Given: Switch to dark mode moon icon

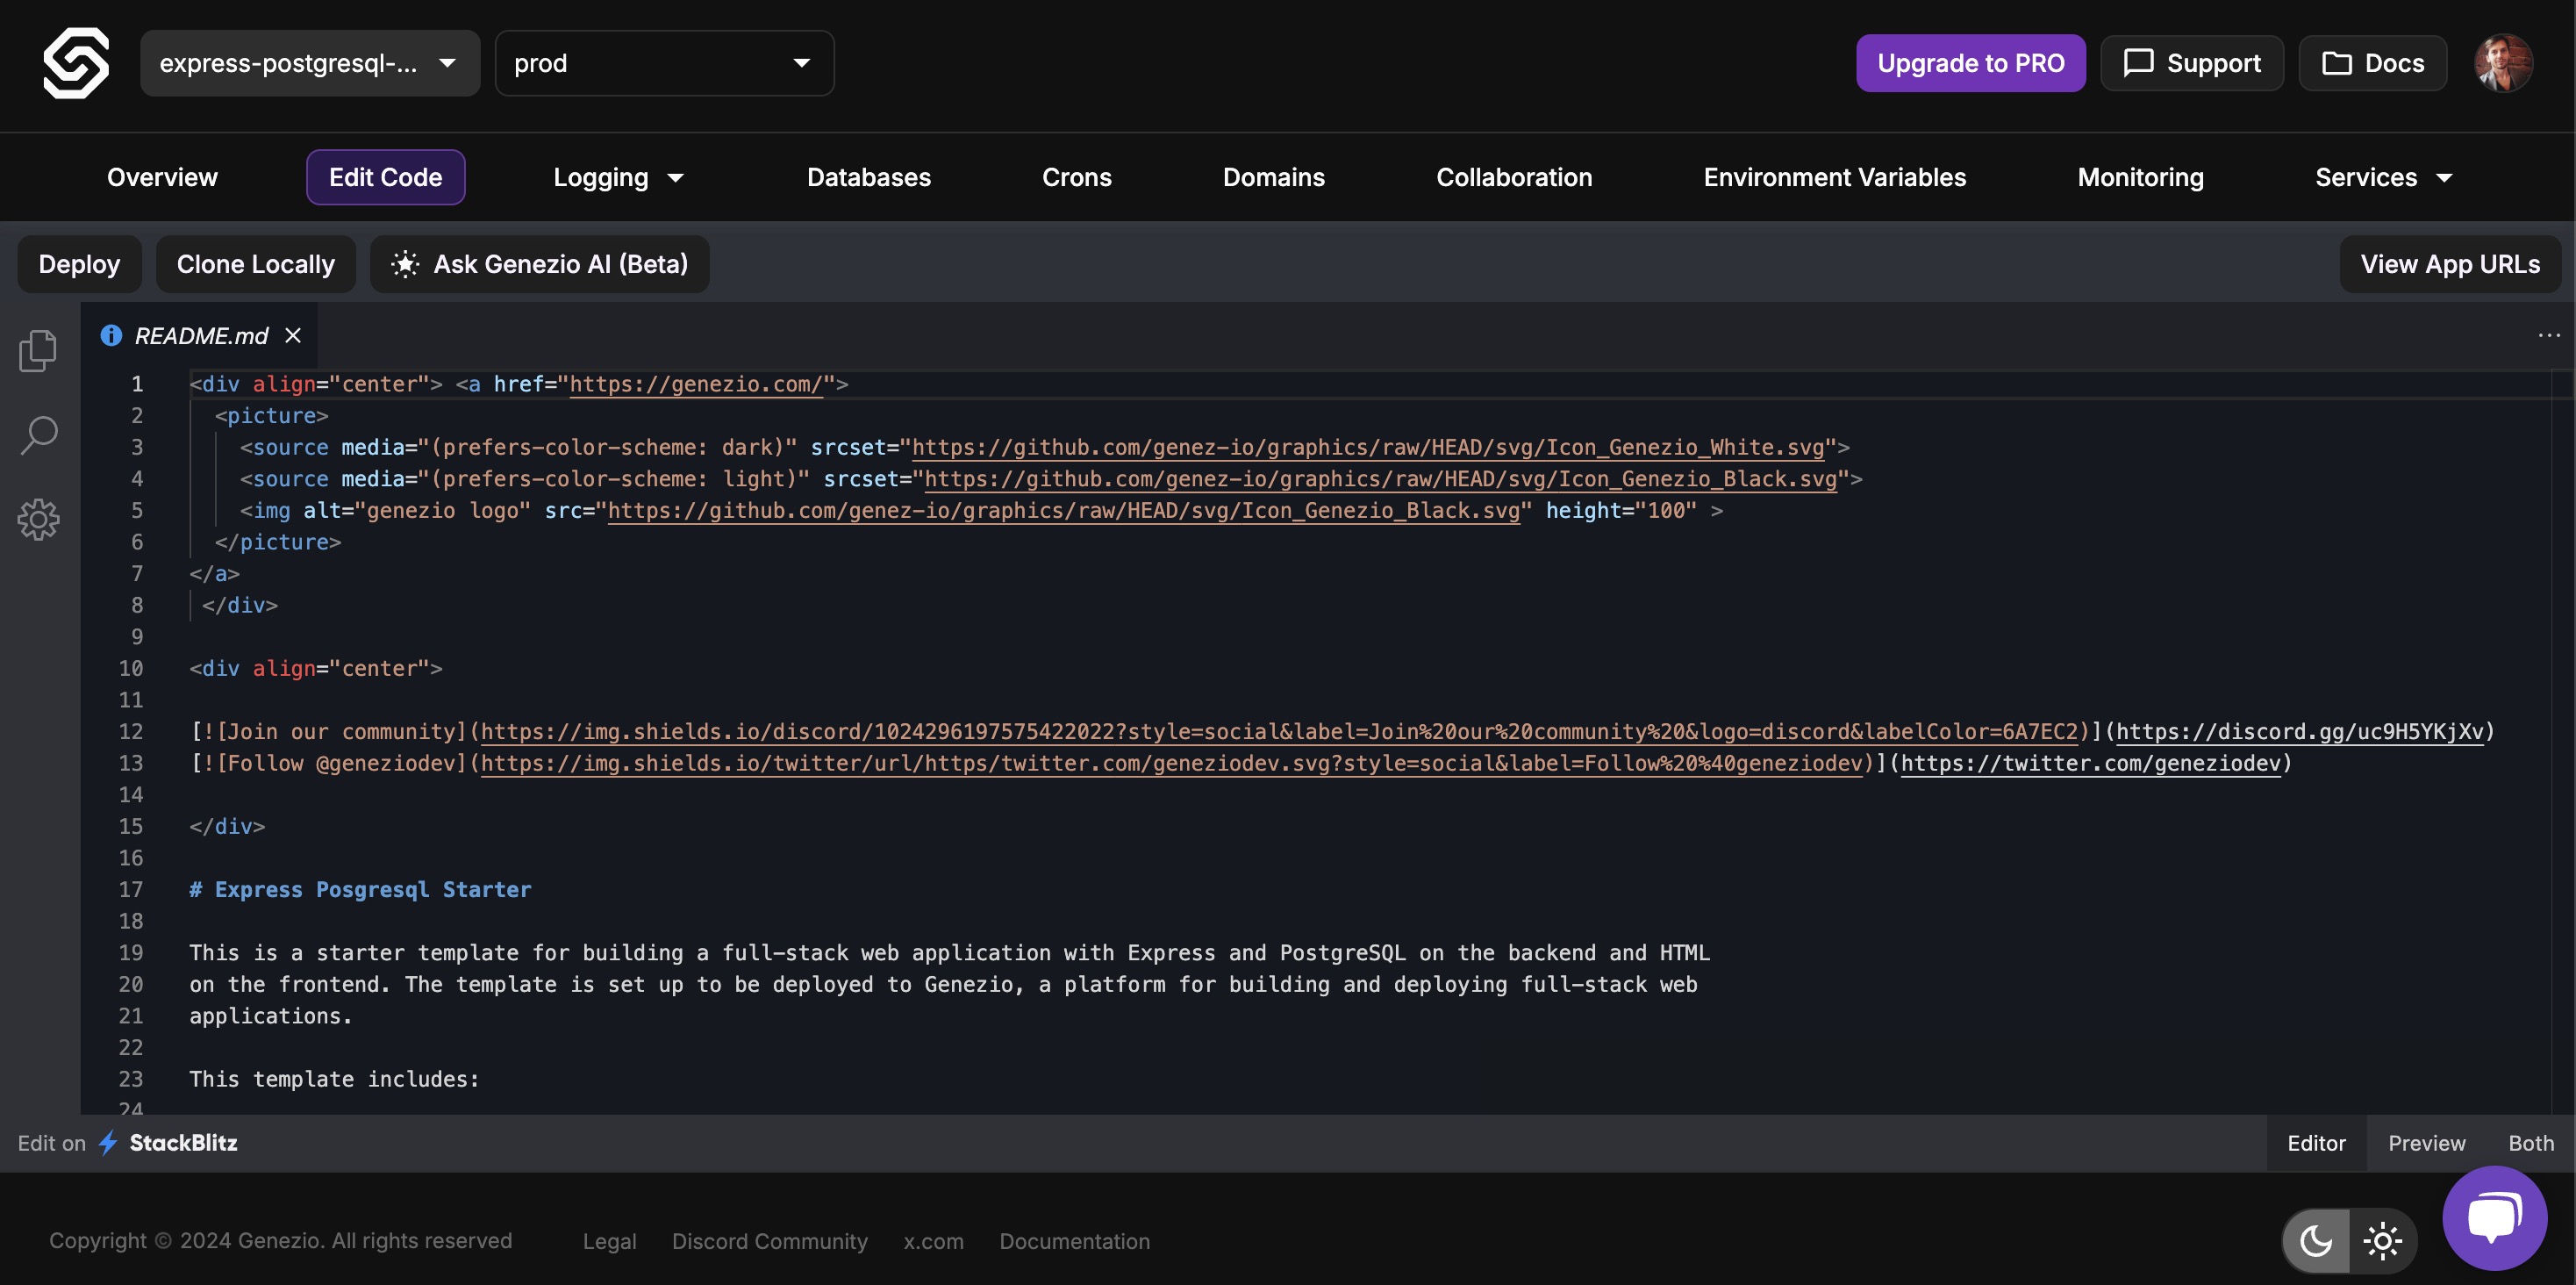Looking at the screenshot, I should pos(2316,1241).
